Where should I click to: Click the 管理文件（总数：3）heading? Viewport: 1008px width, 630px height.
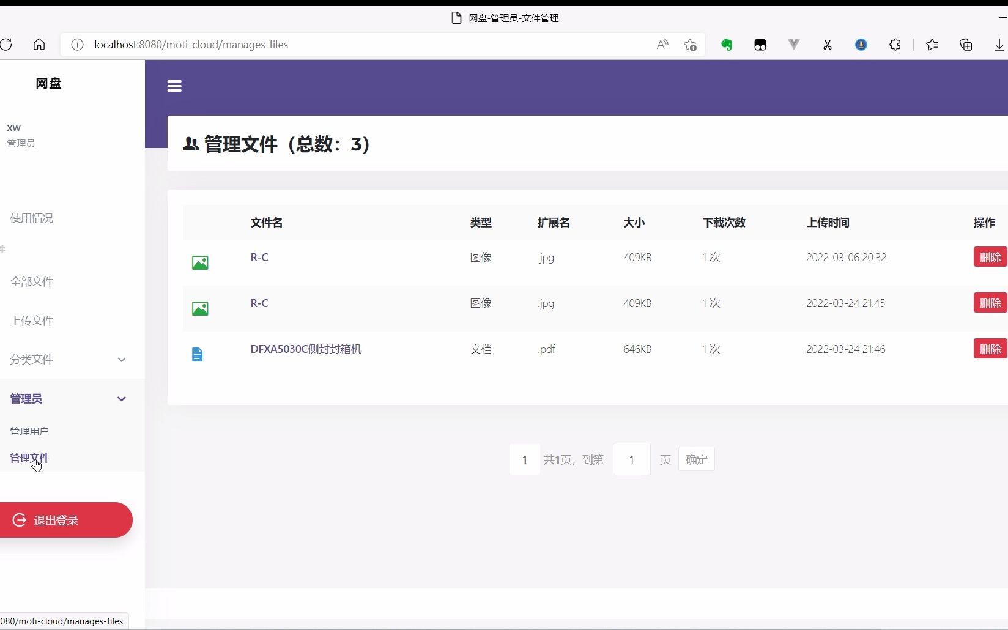click(x=287, y=144)
